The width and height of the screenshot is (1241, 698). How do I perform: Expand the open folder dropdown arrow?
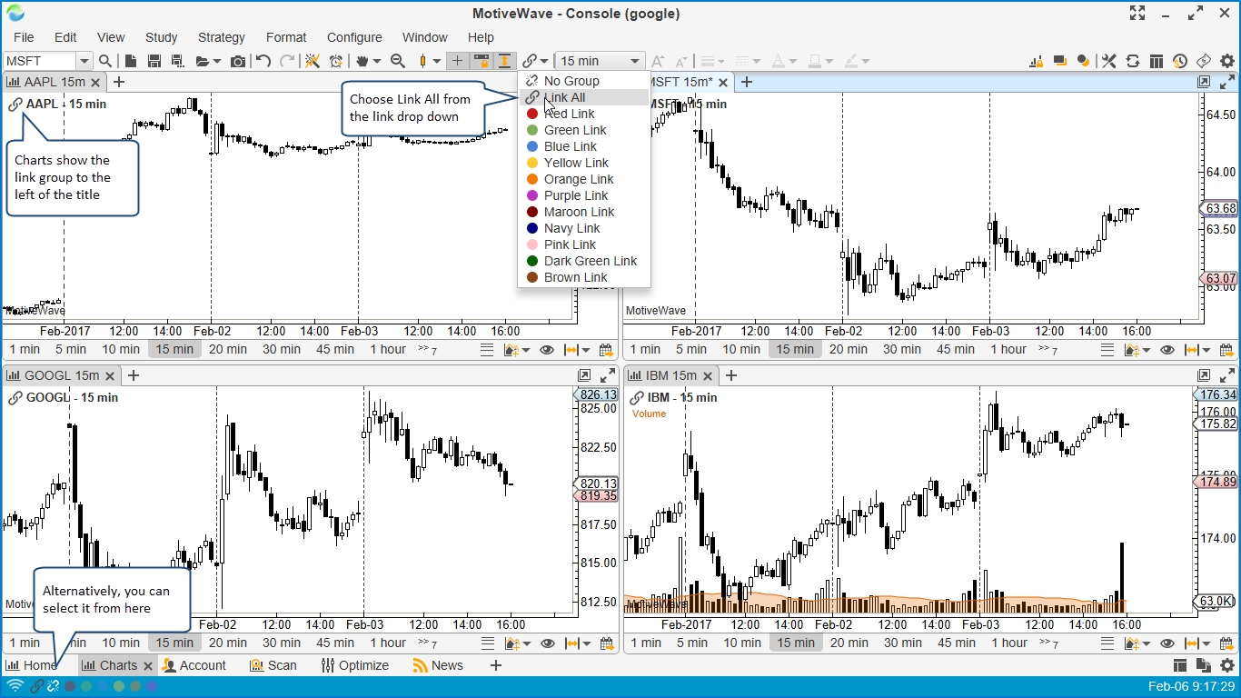click(218, 61)
